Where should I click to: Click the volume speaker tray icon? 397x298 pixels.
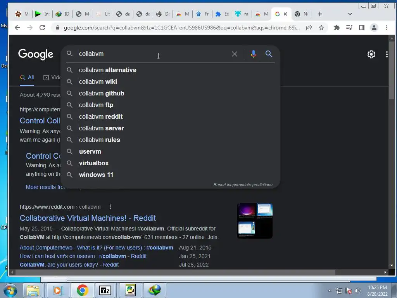click(x=357, y=291)
